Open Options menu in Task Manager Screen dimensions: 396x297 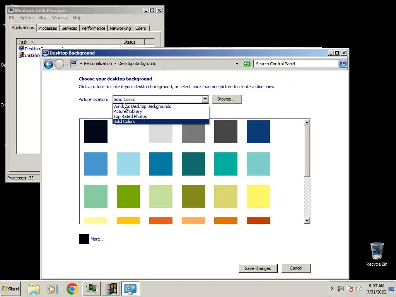(27, 18)
